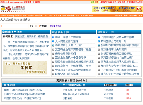
Task: Open 短消息 in the orange nav bar
Action: pos(31,16)
